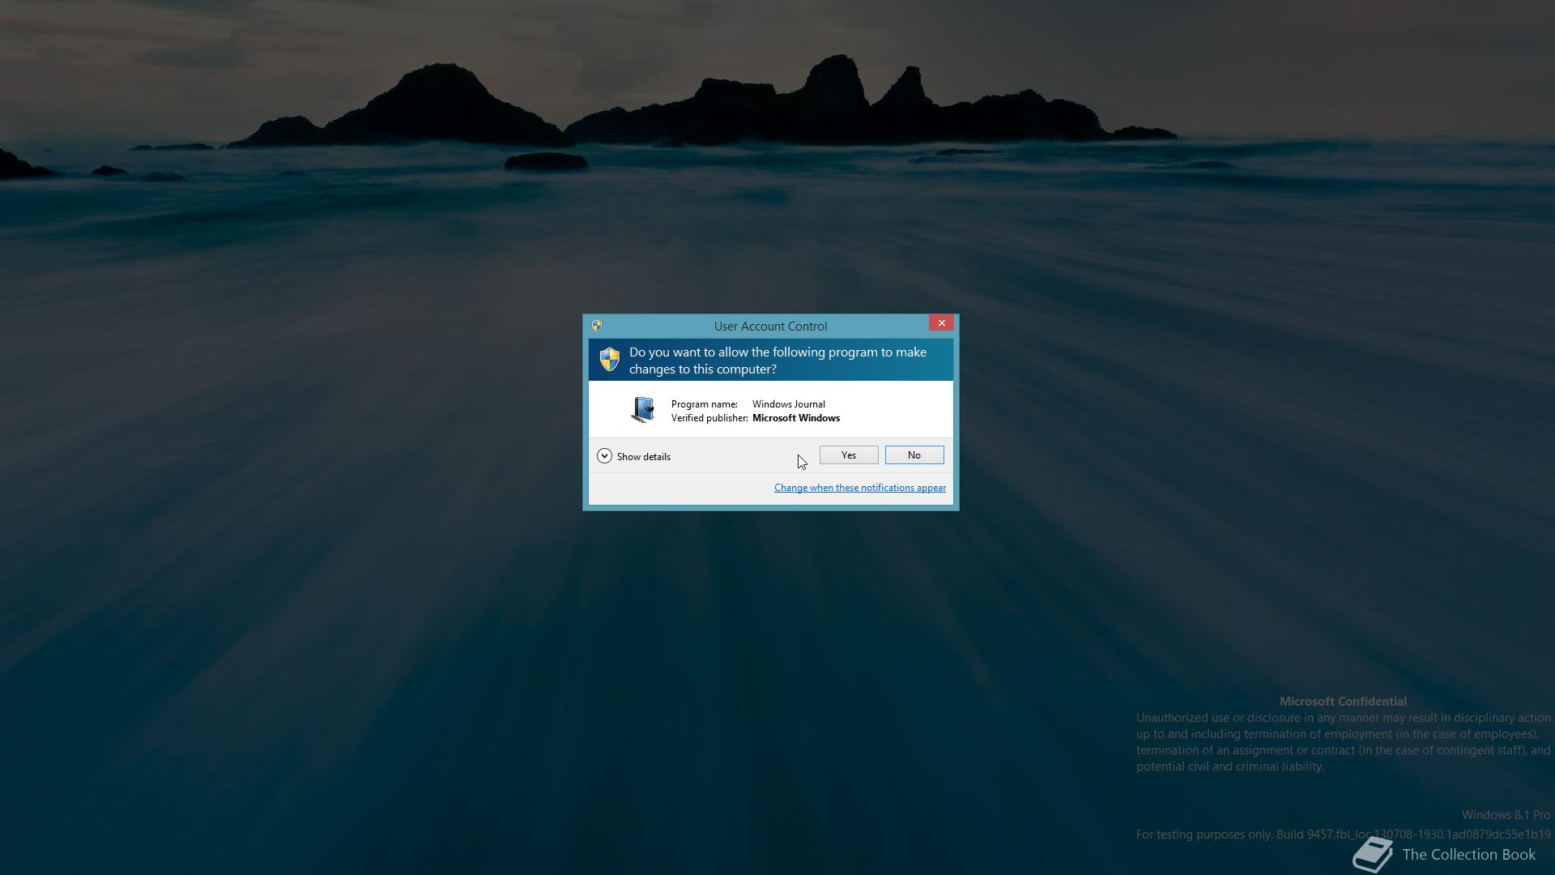The height and width of the screenshot is (875, 1555).
Task: Click the 'Windows 8.1 Pro' watermark text
Action: point(1505,815)
